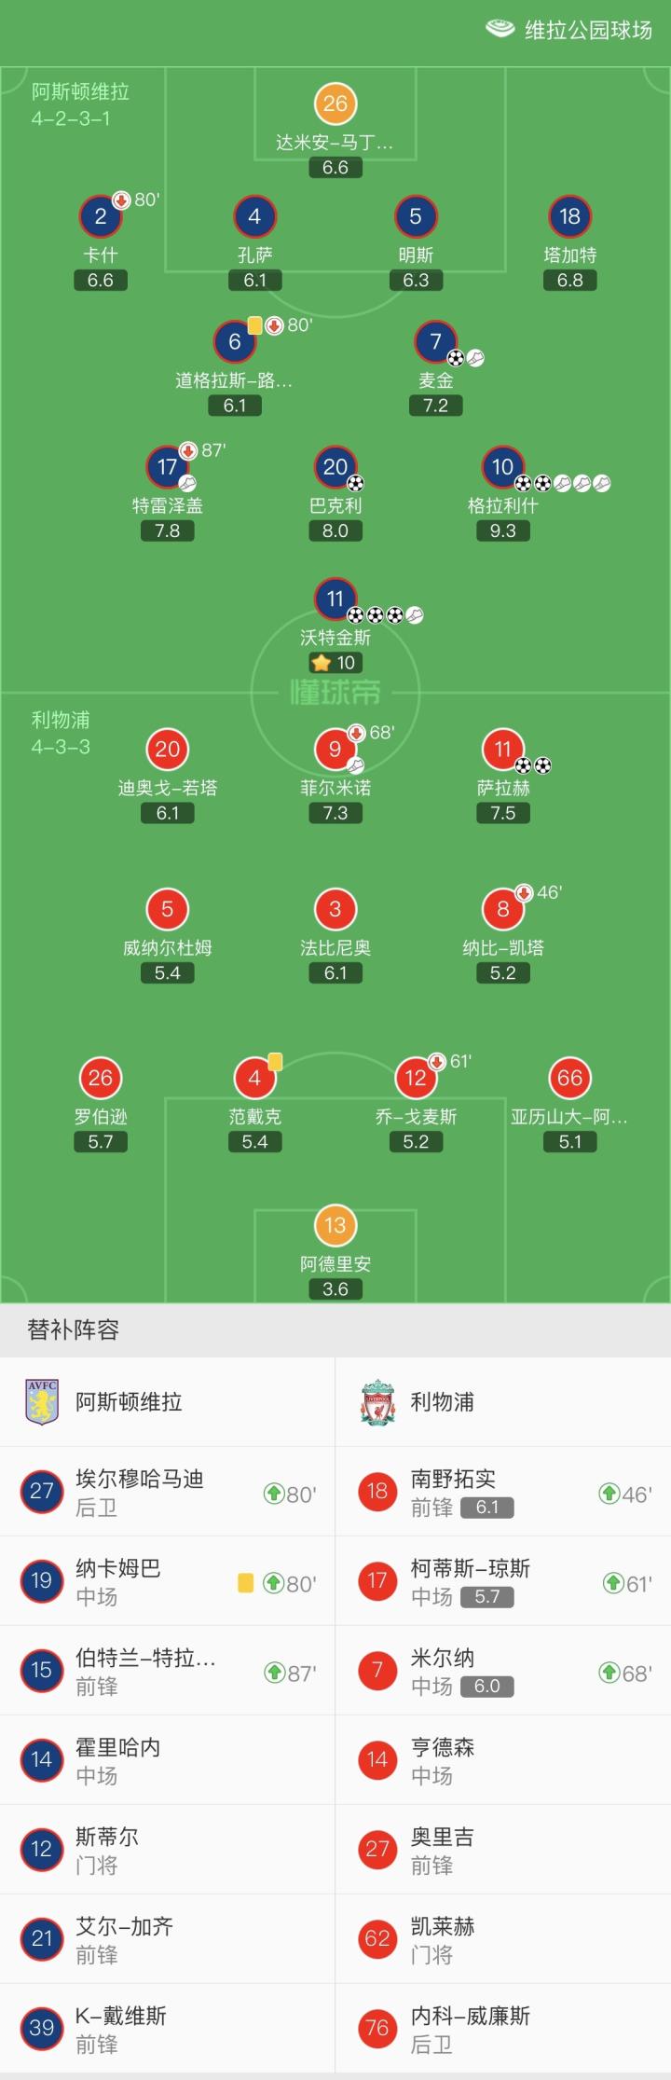Tap the Liverpool club crest
The width and height of the screenshot is (671, 2080).
point(377,1401)
